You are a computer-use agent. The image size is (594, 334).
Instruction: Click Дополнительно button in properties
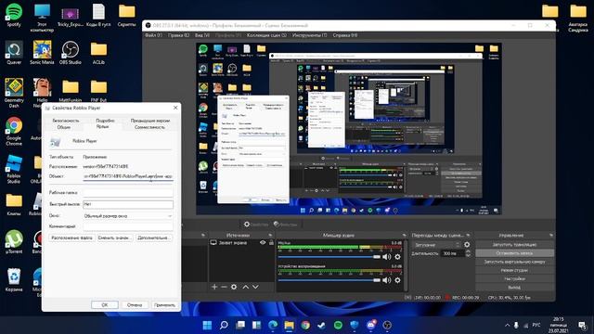154,238
